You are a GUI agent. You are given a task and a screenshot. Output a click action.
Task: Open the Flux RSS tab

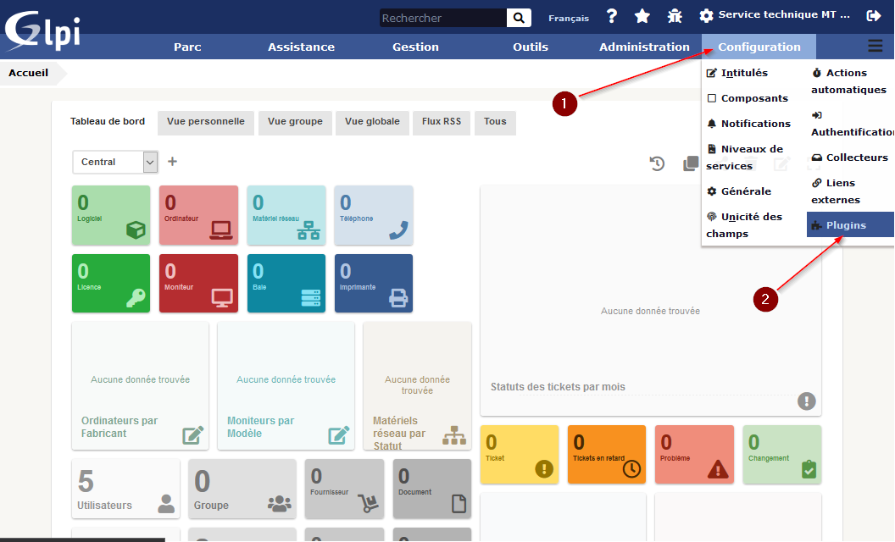[441, 122]
